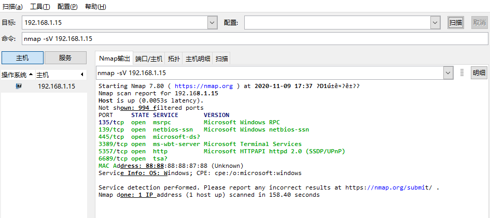Click the arrow at right of 主机 column header
Viewport: 490px width, 218px height.
pyautogui.click(x=82, y=75)
